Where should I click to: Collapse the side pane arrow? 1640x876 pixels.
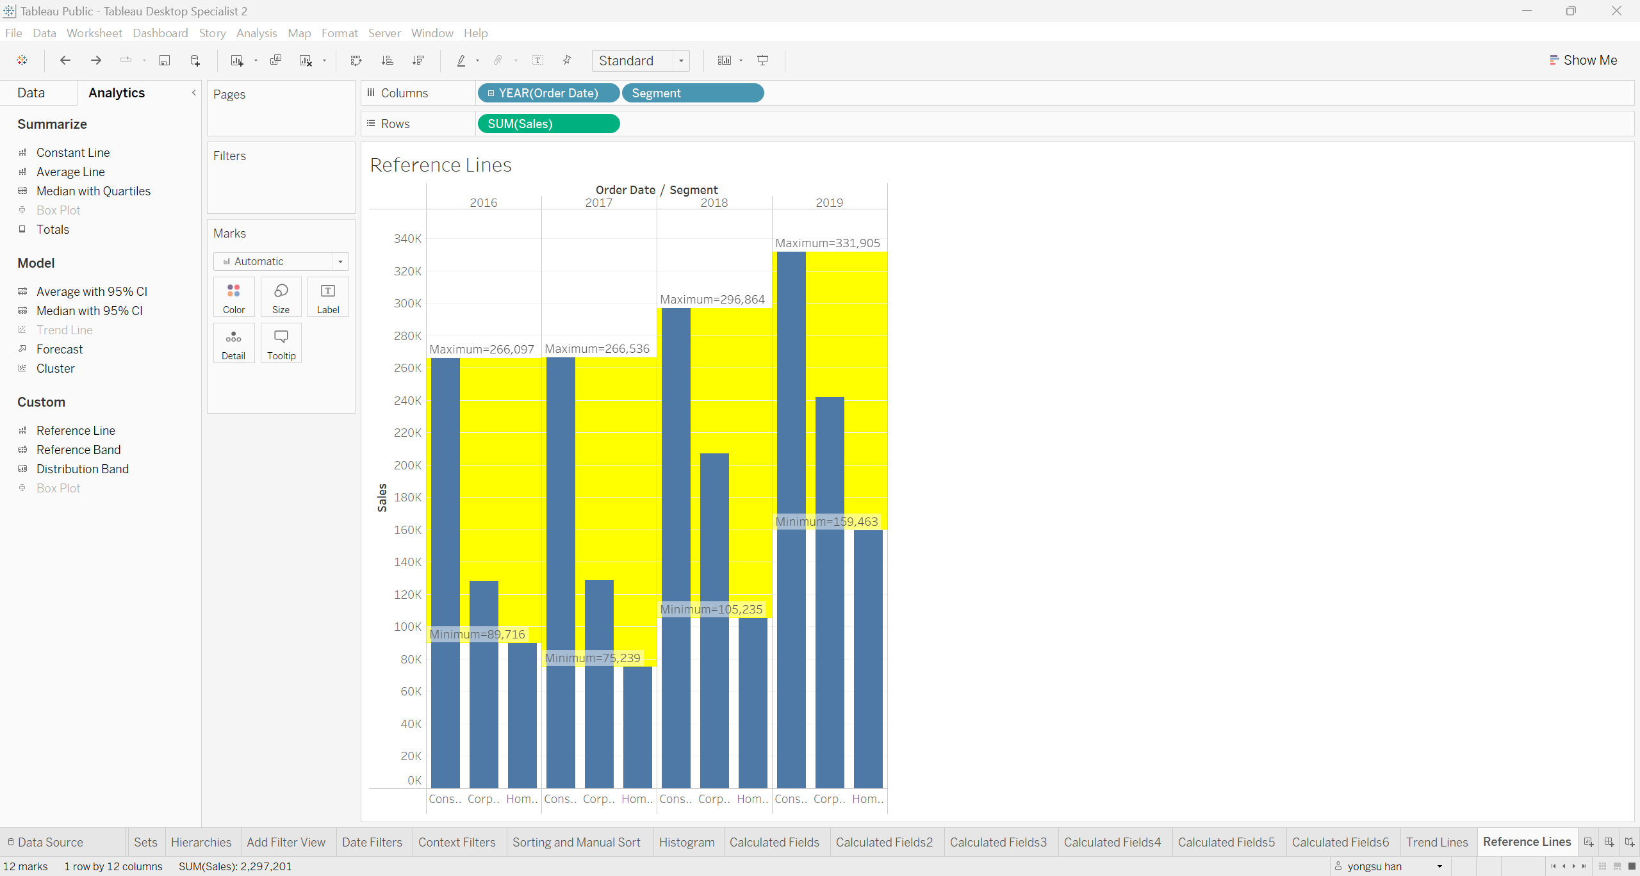(x=193, y=93)
